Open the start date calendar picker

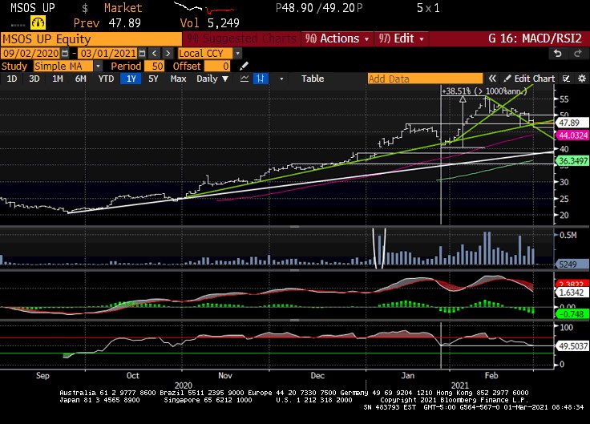point(65,54)
